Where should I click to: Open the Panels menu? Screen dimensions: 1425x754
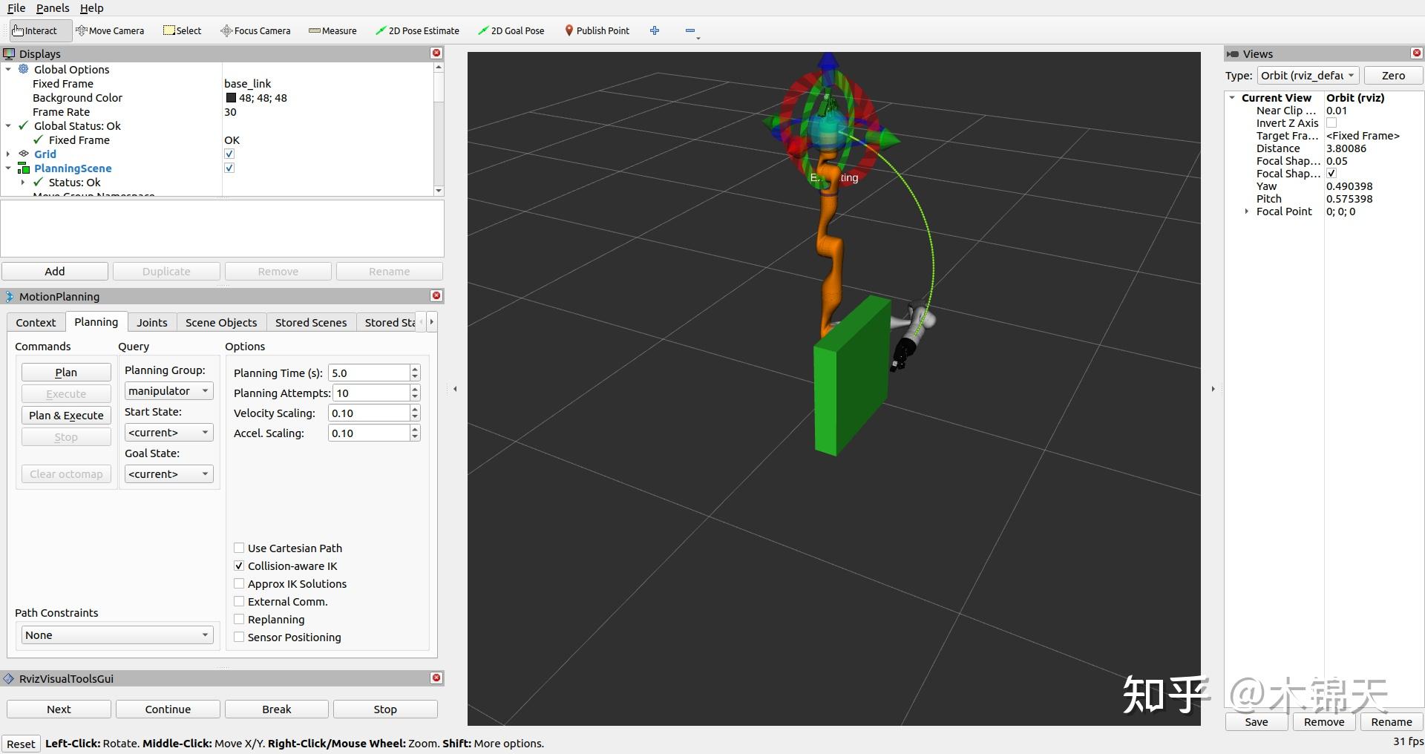(x=52, y=8)
